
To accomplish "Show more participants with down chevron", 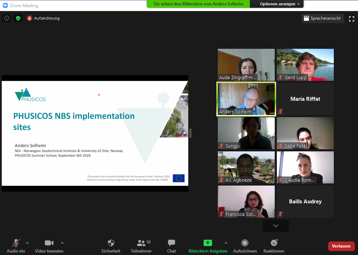I will point(276,226).
